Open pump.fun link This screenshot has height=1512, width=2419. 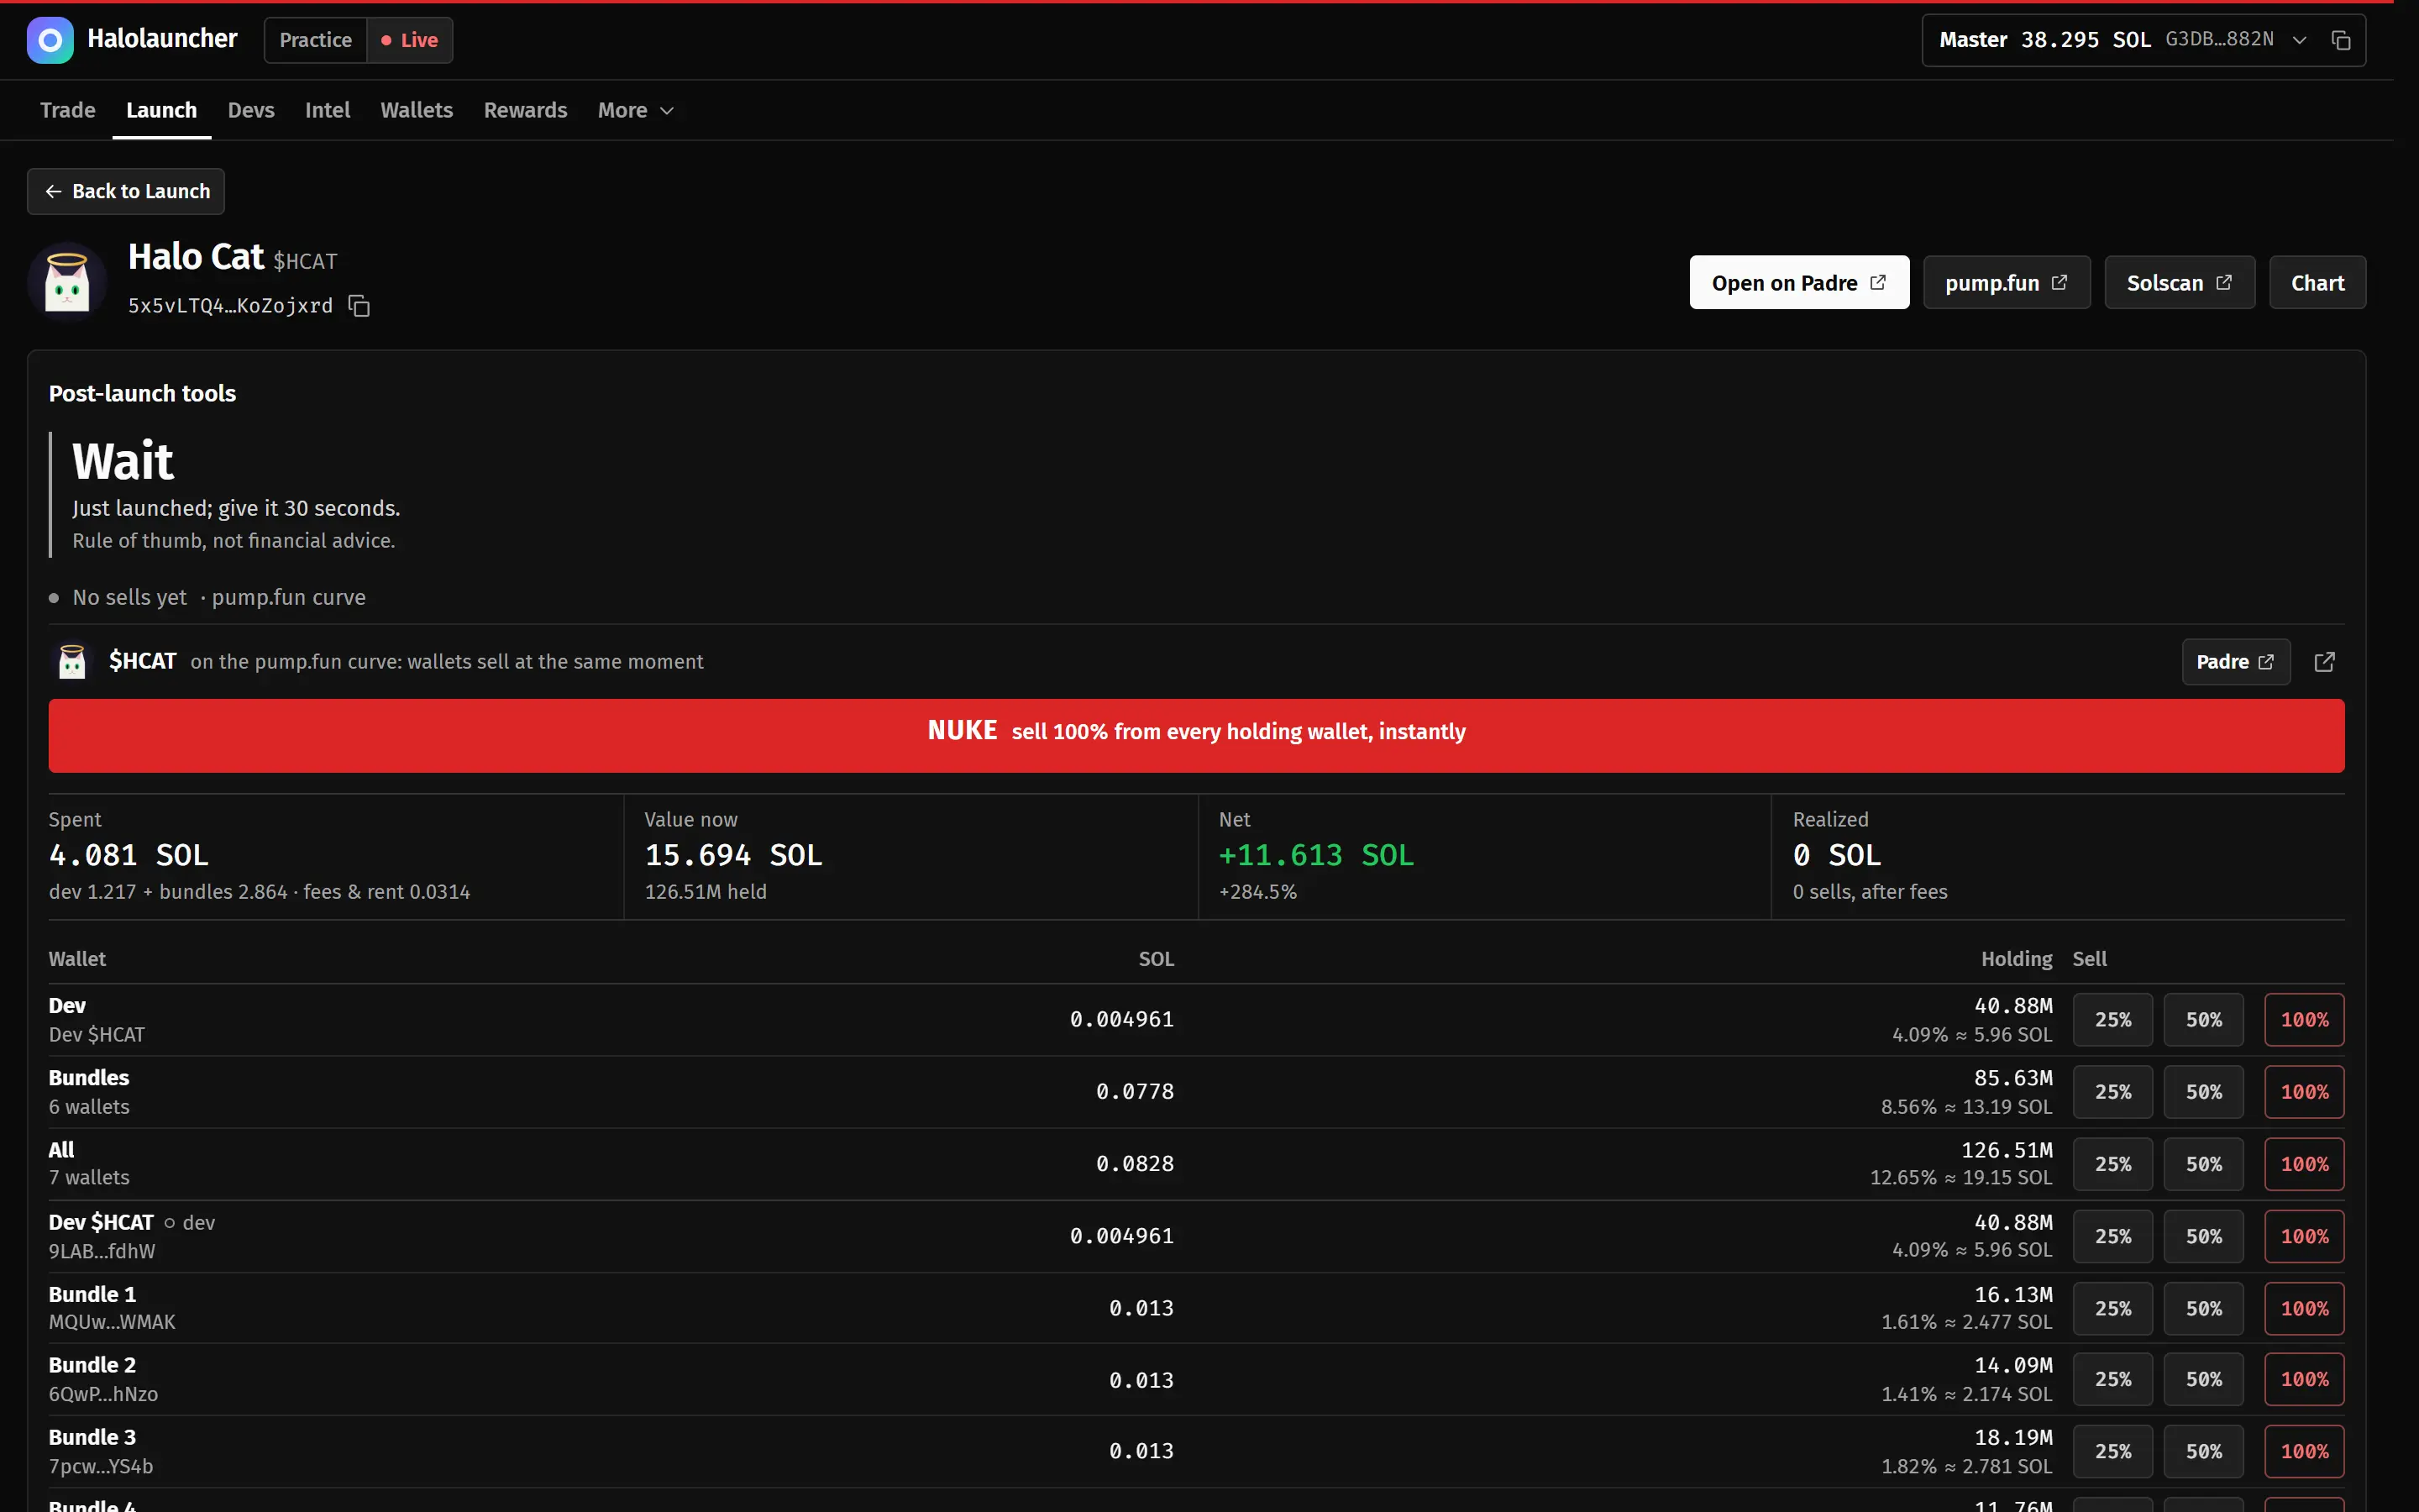(x=2006, y=283)
